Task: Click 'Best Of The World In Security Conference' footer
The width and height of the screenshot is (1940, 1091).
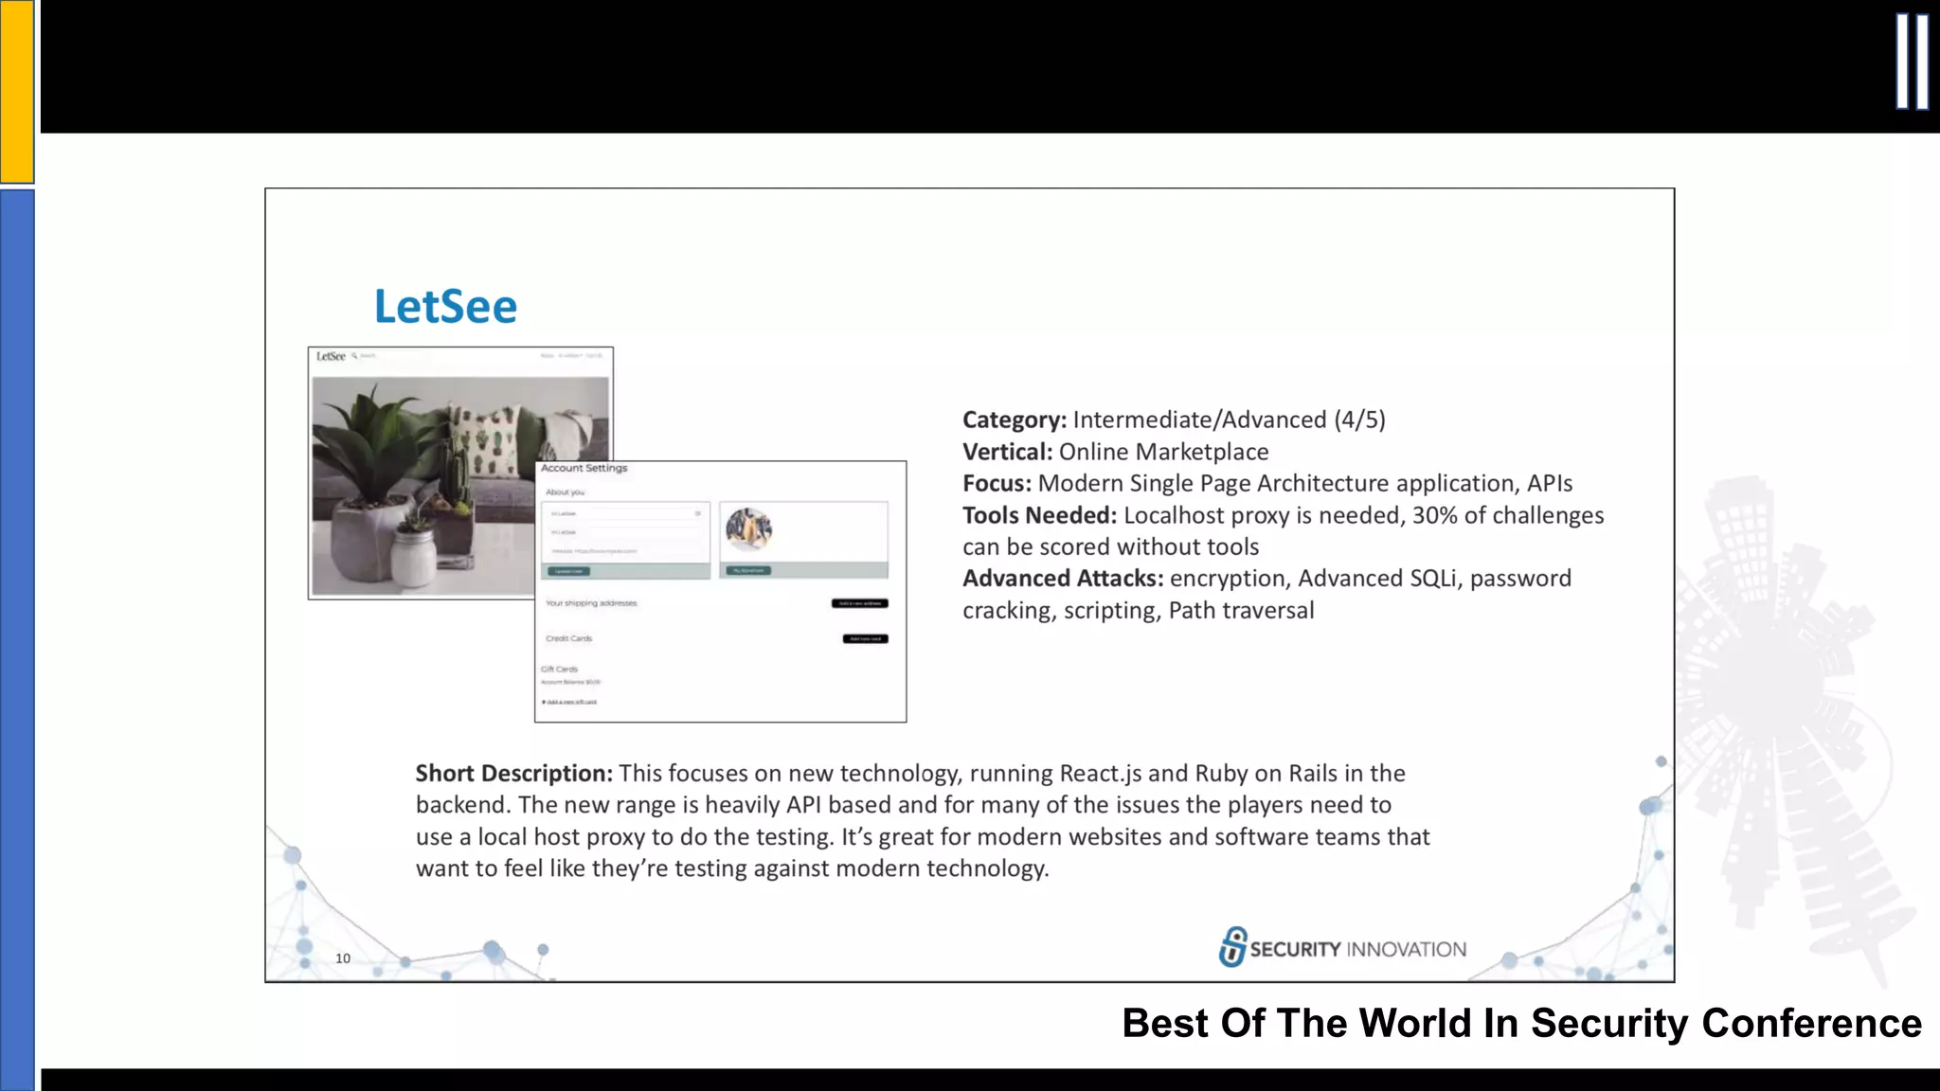Action: pyautogui.click(x=1521, y=1023)
